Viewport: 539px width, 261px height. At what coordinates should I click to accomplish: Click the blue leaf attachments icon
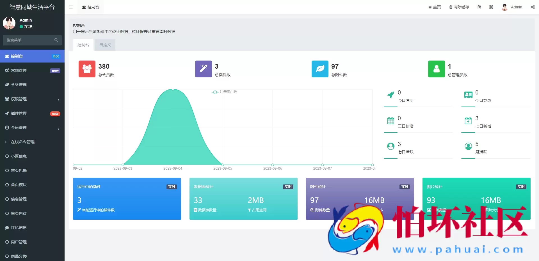click(320, 69)
